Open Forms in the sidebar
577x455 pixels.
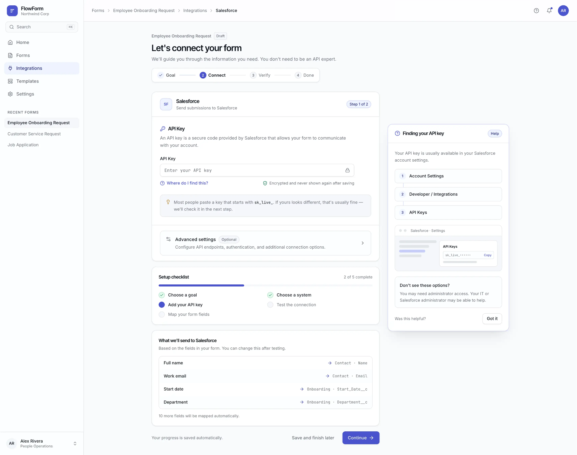(42, 55)
